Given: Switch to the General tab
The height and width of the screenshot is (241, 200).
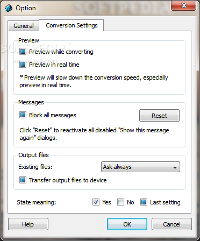Looking at the screenshot, I should coord(24,26).
